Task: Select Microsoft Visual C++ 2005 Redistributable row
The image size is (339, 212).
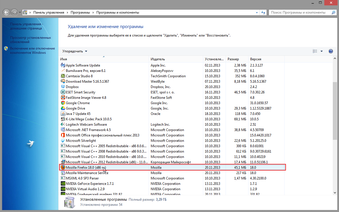Action: [172, 146]
